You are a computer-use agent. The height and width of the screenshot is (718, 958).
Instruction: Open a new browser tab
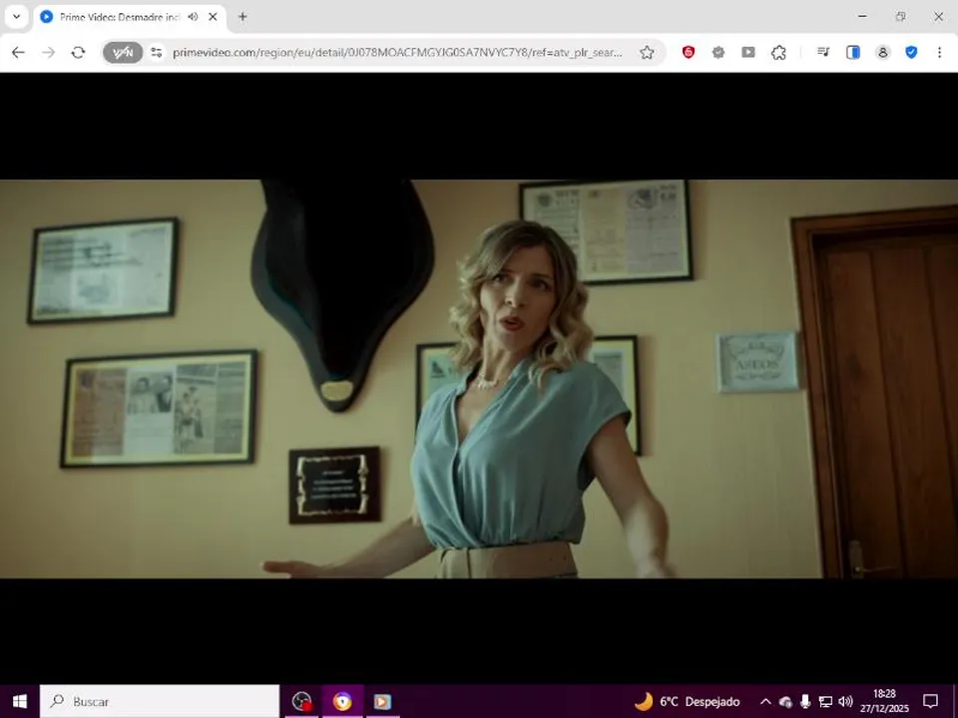[x=242, y=17]
